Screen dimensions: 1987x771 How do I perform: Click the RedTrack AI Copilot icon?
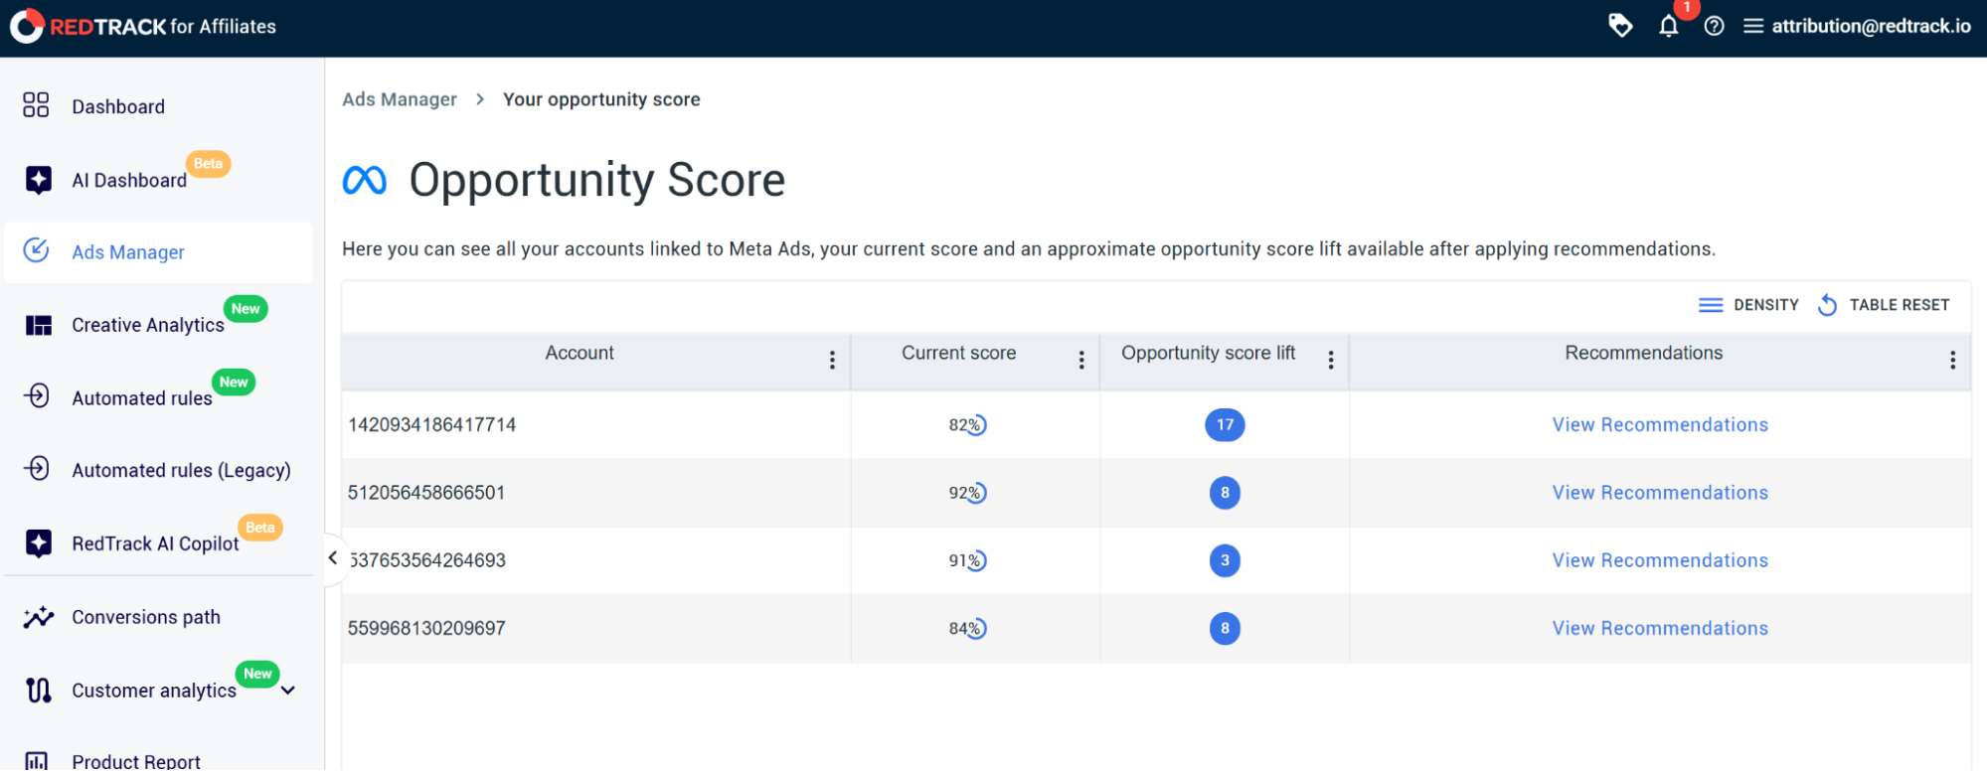click(x=38, y=543)
